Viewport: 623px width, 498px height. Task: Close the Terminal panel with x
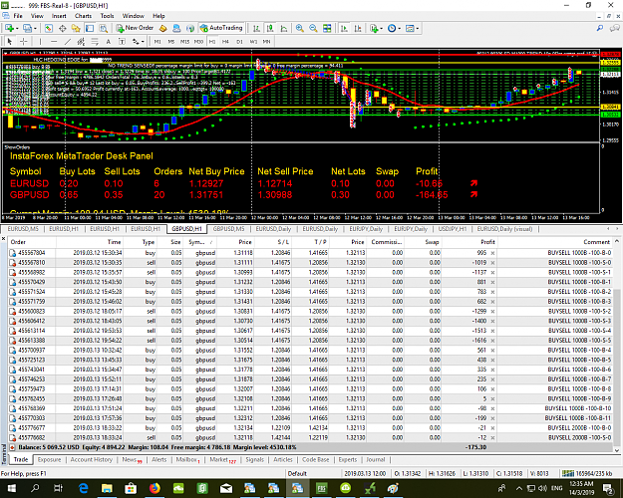coord(4,239)
